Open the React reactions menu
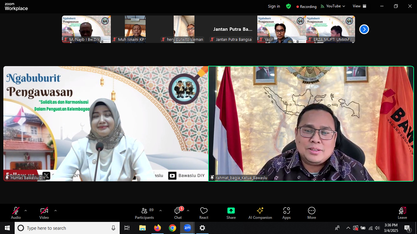Viewport: 417px width, 234px height. [x=204, y=212]
